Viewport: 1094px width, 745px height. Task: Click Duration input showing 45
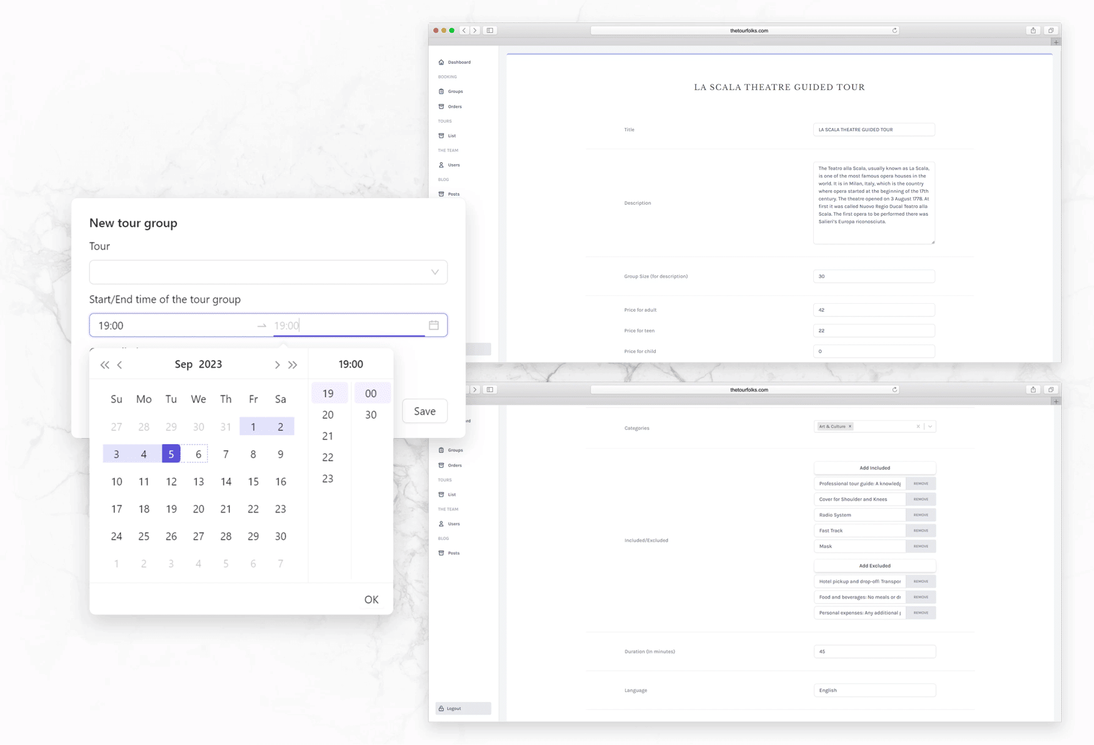pyautogui.click(x=875, y=651)
